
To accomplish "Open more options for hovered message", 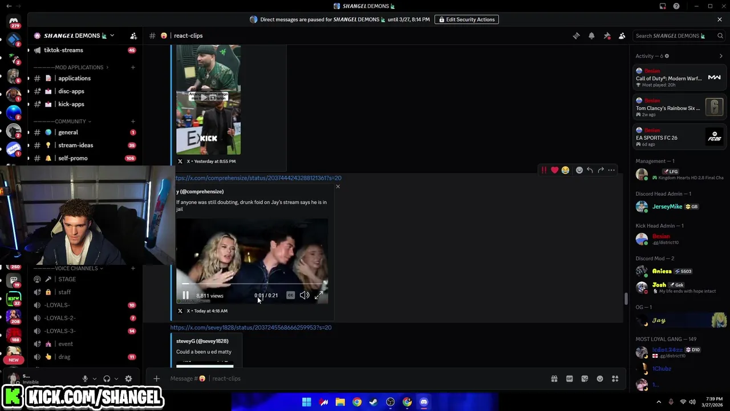I will (611, 170).
